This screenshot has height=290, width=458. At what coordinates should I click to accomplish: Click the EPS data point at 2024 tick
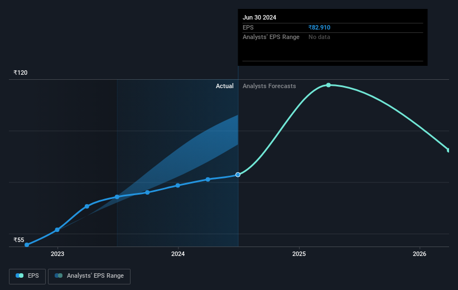(178, 186)
